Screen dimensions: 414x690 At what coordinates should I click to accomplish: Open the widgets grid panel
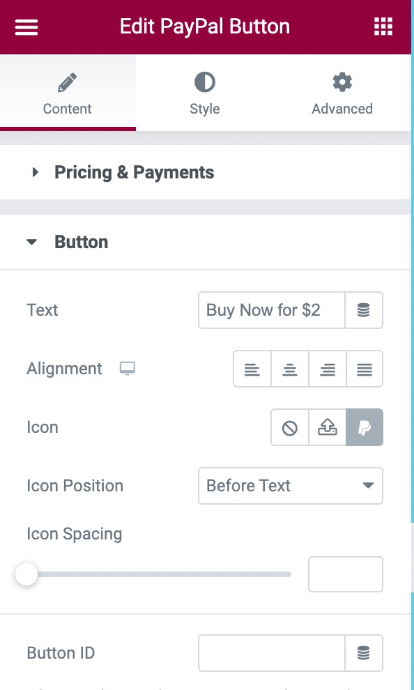click(x=383, y=27)
